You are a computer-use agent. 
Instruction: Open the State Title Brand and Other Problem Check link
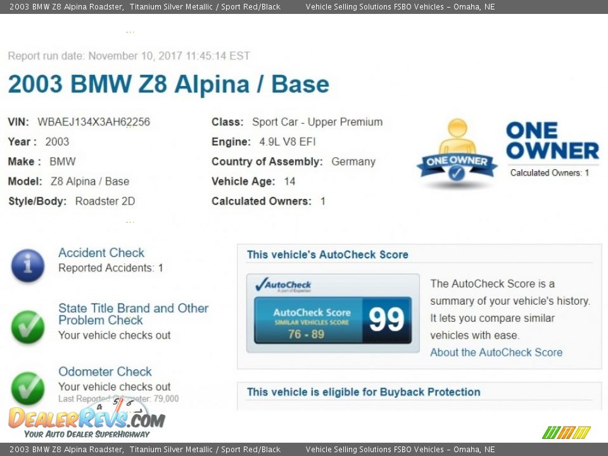pyautogui.click(x=134, y=314)
